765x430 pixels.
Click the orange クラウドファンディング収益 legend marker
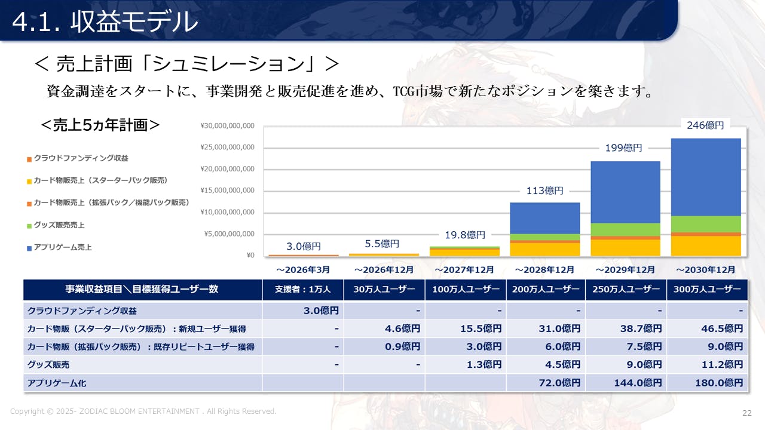coord(29,159)
